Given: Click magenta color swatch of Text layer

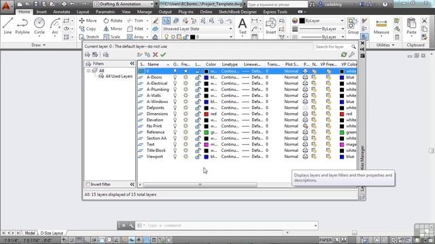Looking at the screenshot, I should [207, 144].
